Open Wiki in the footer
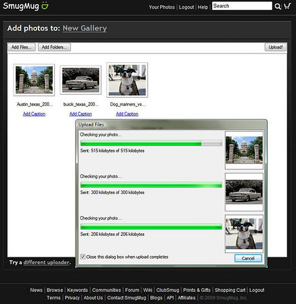The width and height of the screenshot is (296, 304). pos(148,290)
